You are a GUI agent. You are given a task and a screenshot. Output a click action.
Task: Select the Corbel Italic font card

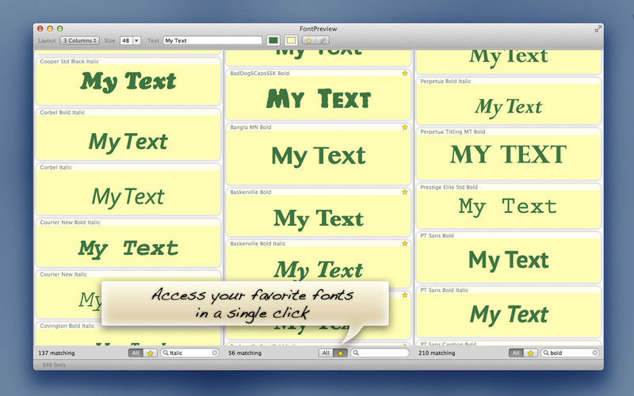click(128, 189)
